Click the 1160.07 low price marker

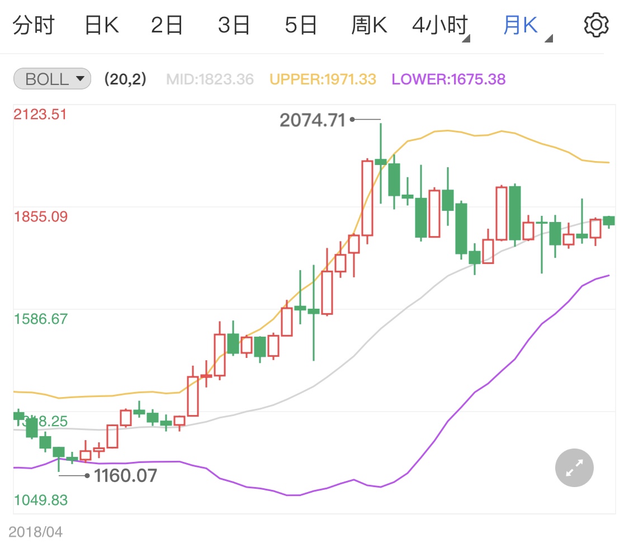tap(125, 476)
